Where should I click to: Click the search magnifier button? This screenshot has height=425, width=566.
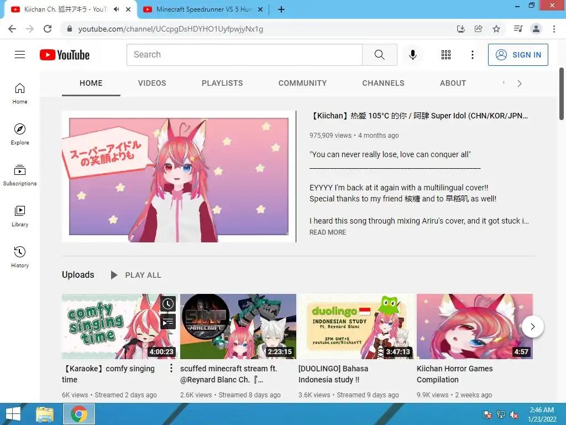(x=379, y=55)
